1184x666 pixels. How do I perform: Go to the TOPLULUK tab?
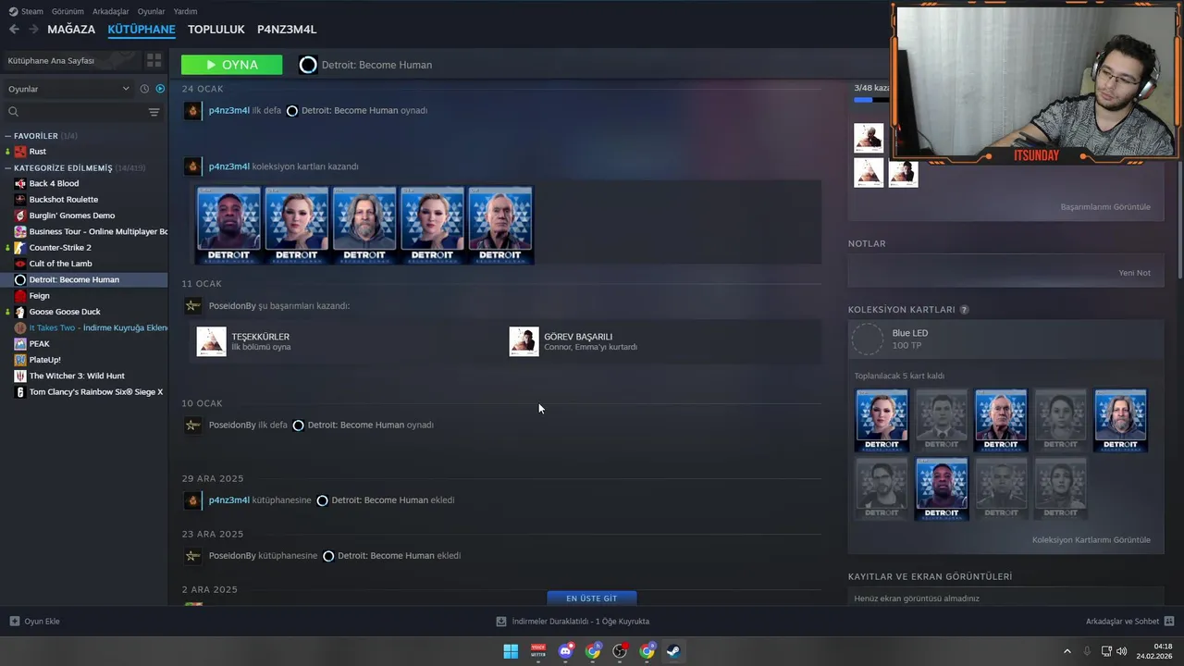point(216,30)
